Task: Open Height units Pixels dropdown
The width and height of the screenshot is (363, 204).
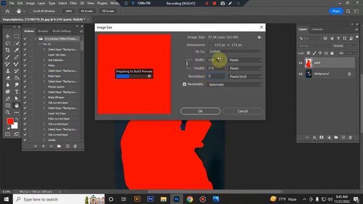Action: coord(245,69)
